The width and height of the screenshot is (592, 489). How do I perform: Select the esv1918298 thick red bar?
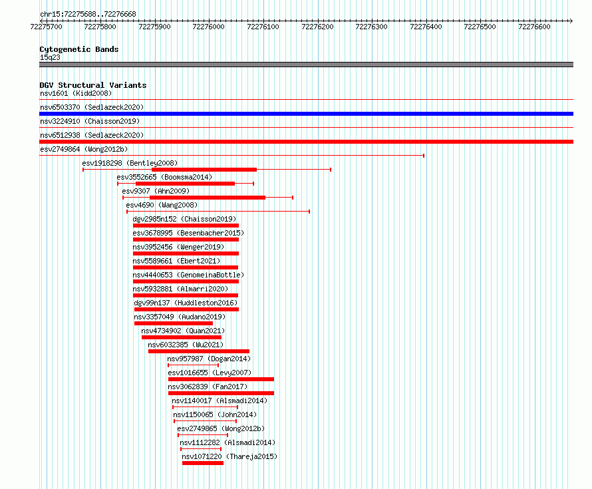(204, 170)
